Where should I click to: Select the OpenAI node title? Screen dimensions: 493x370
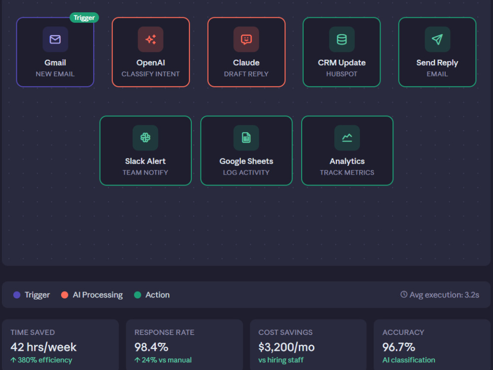[150, 63]
